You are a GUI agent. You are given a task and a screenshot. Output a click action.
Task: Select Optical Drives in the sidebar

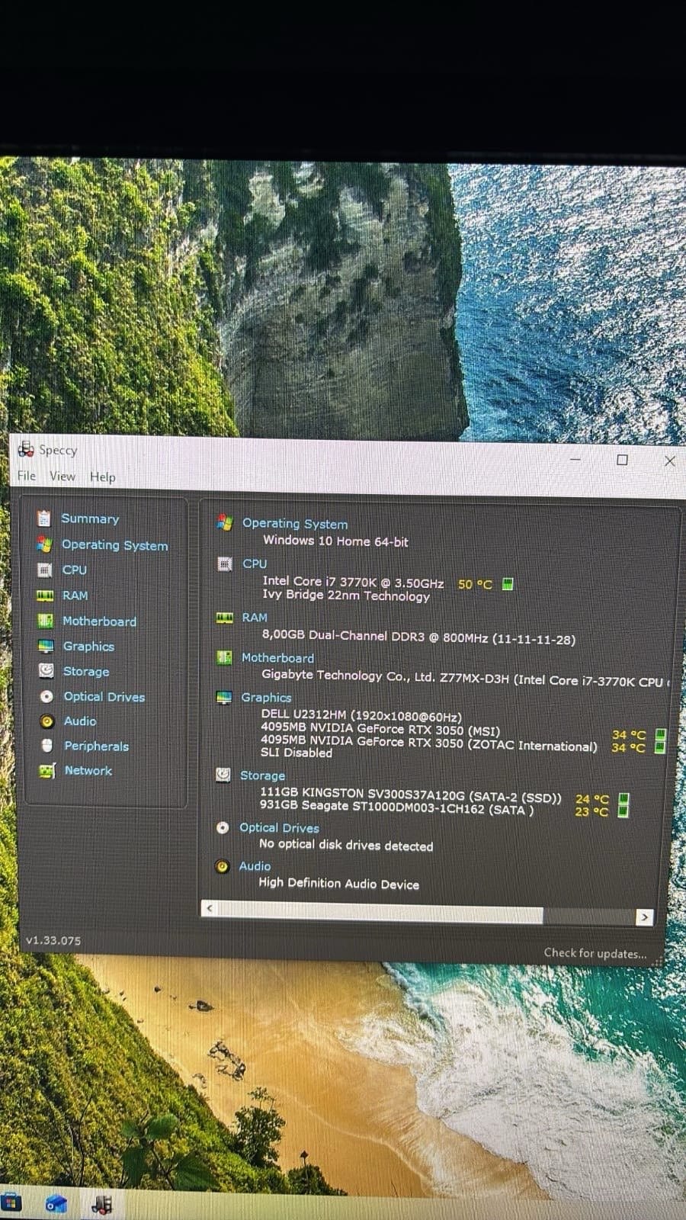pyautogui.click(x=104, y=697)
